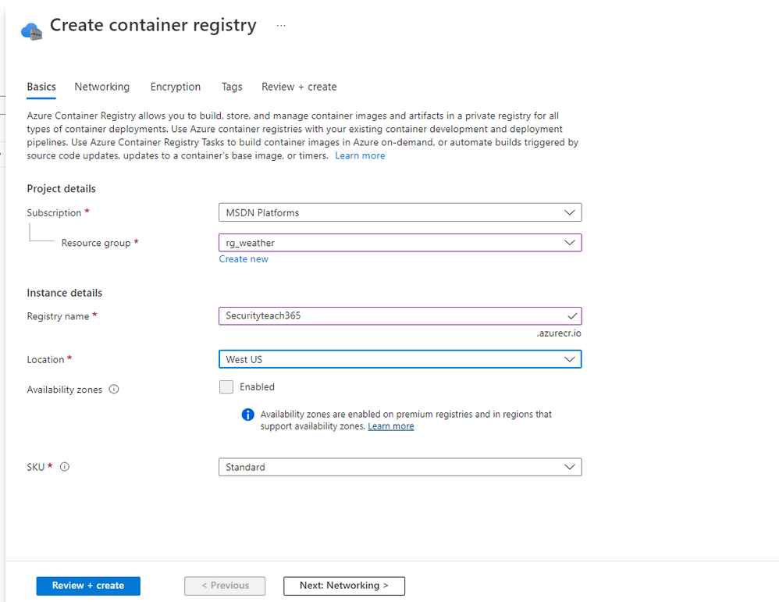This screenshot has width=779, height=602.
Task: Click the .azurecr.io suffix text
Action: pyautogui.click(x=558, y=333)
